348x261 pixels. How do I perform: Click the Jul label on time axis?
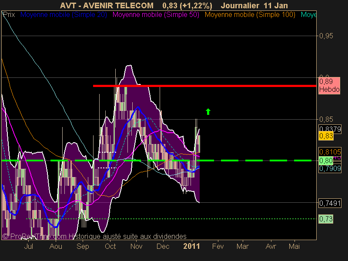pos(29,246)
